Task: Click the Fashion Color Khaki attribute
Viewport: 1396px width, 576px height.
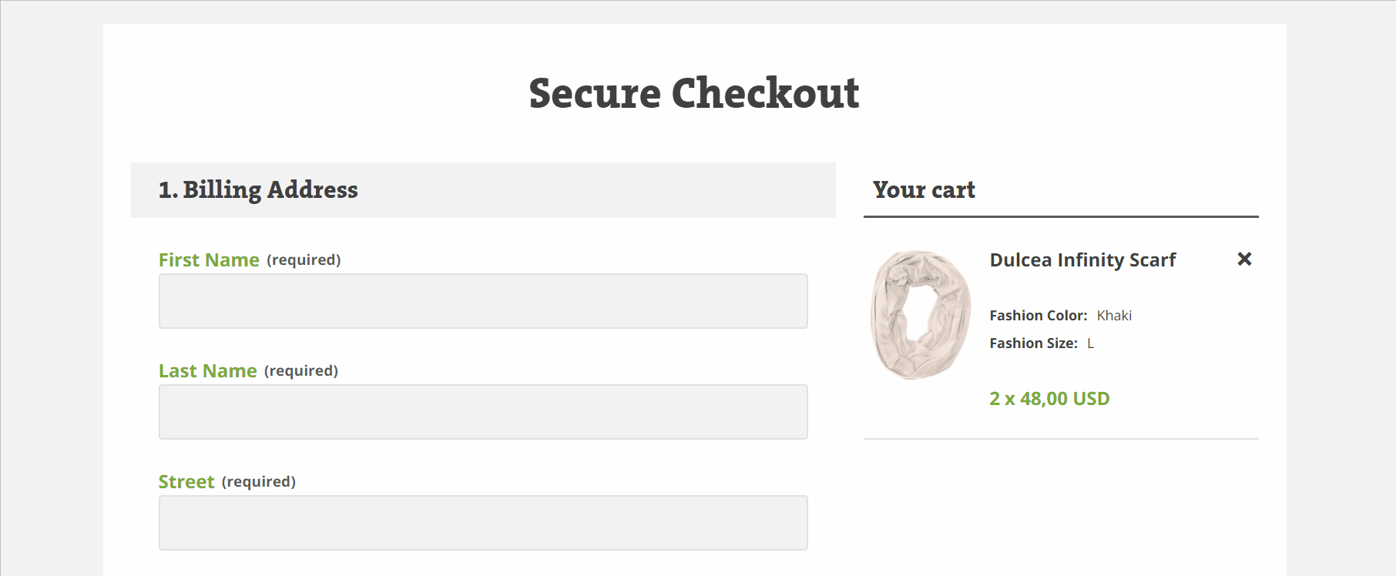Action: coord(1060,315)
